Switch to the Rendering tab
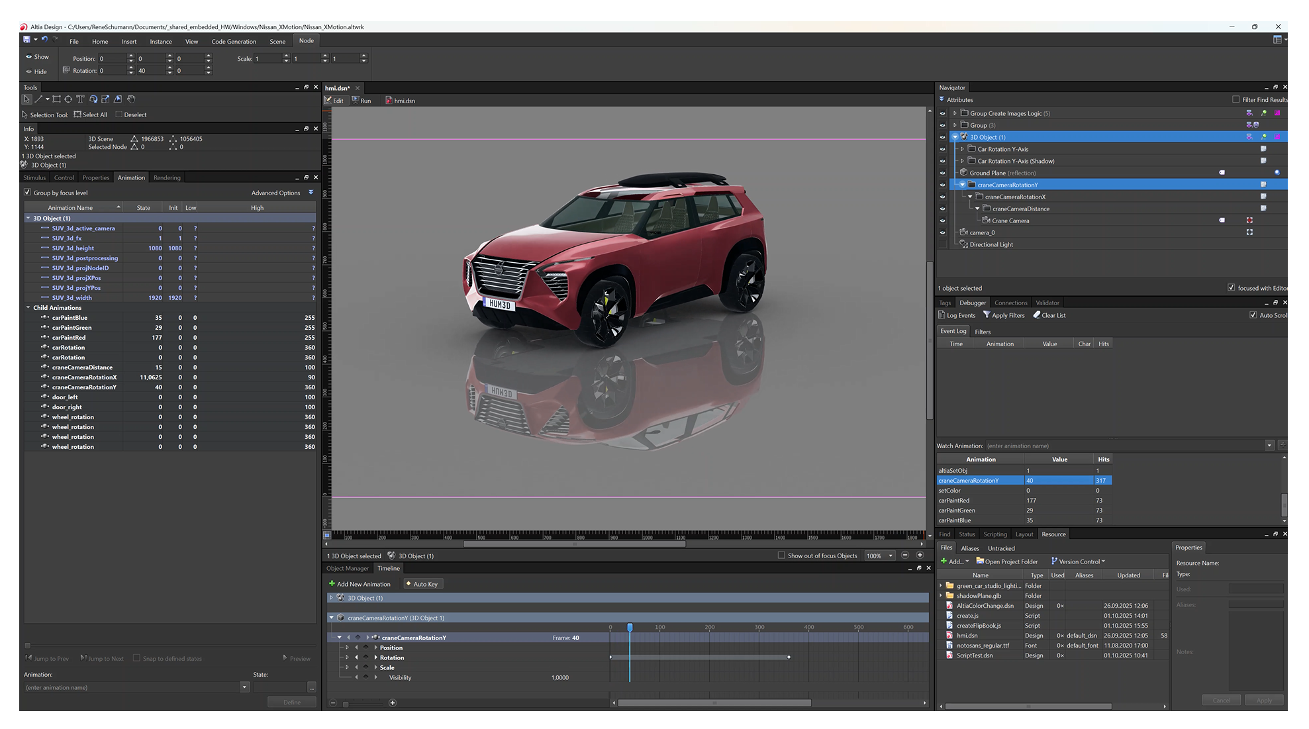 click(x=167, y=177)
